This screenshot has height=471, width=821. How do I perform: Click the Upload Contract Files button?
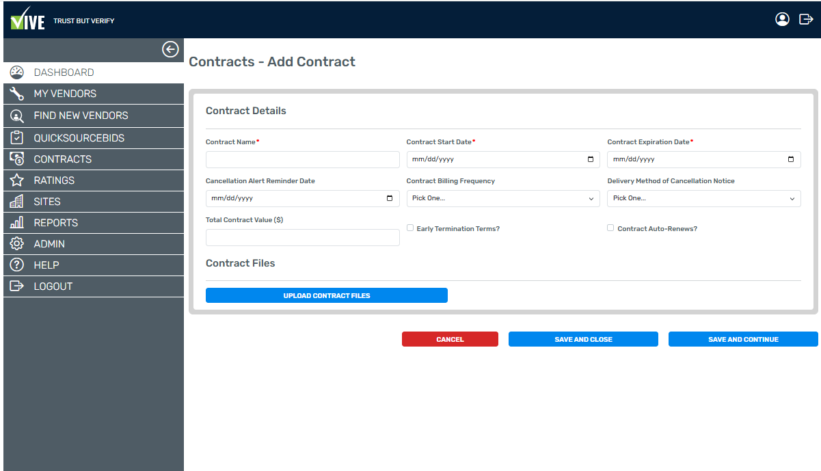tap(326, 295)
